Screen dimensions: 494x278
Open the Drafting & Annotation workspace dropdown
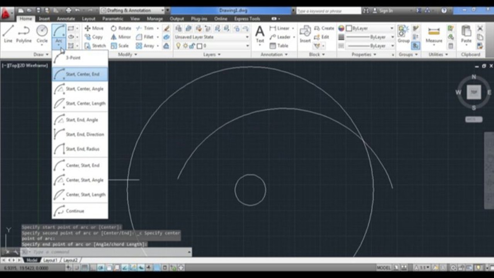tap(132, 10)
